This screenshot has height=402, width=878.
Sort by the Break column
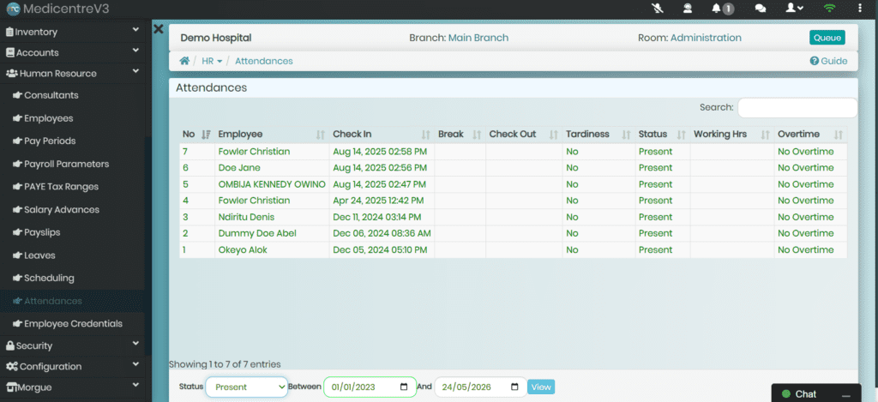point(460,135)
